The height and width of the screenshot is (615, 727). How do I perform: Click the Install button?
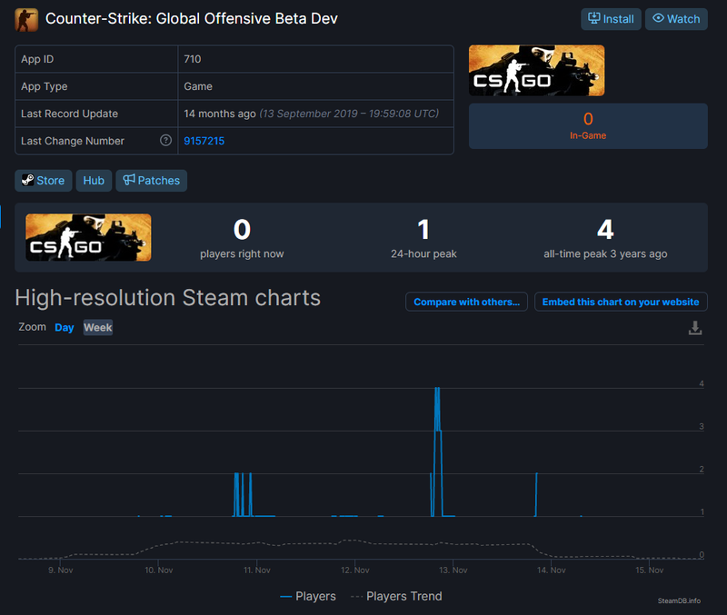611,19
